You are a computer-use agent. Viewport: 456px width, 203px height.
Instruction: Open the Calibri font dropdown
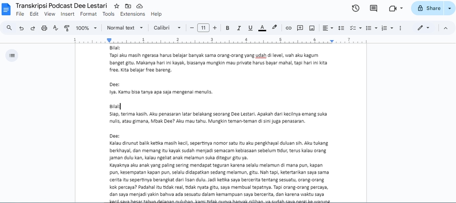click(x=167, y=28)
